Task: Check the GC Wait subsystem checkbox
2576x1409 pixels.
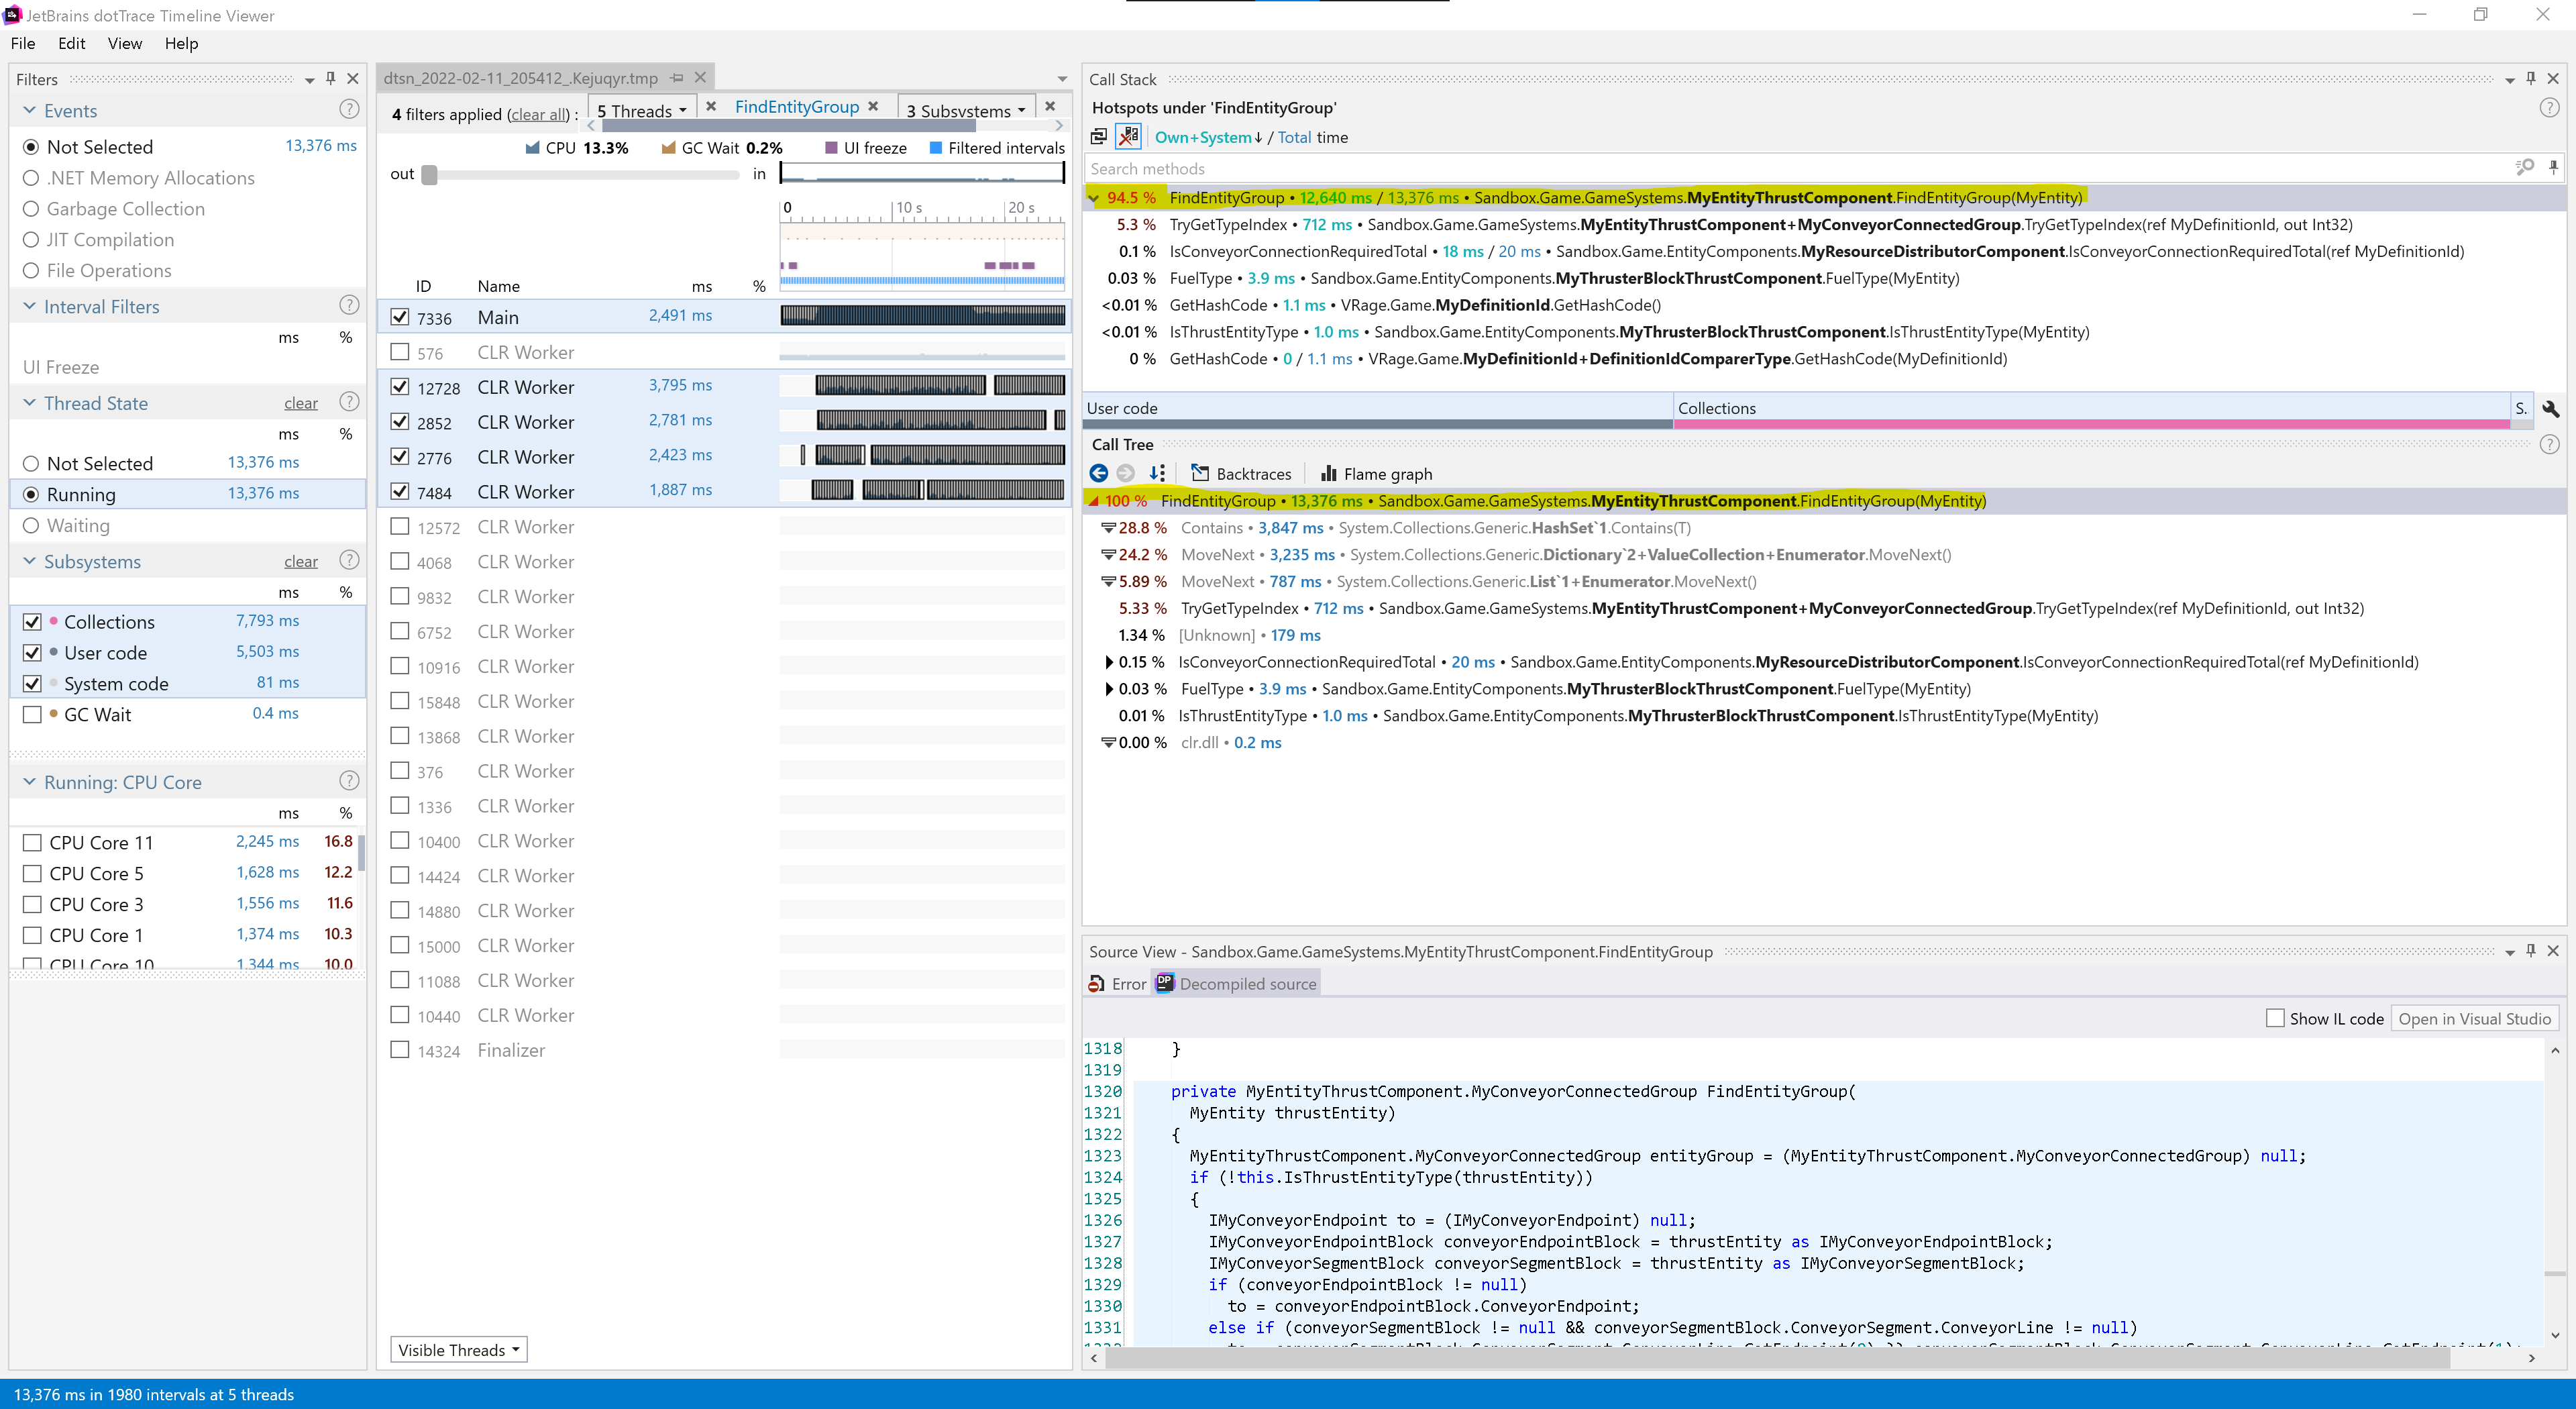Action: 32,714
